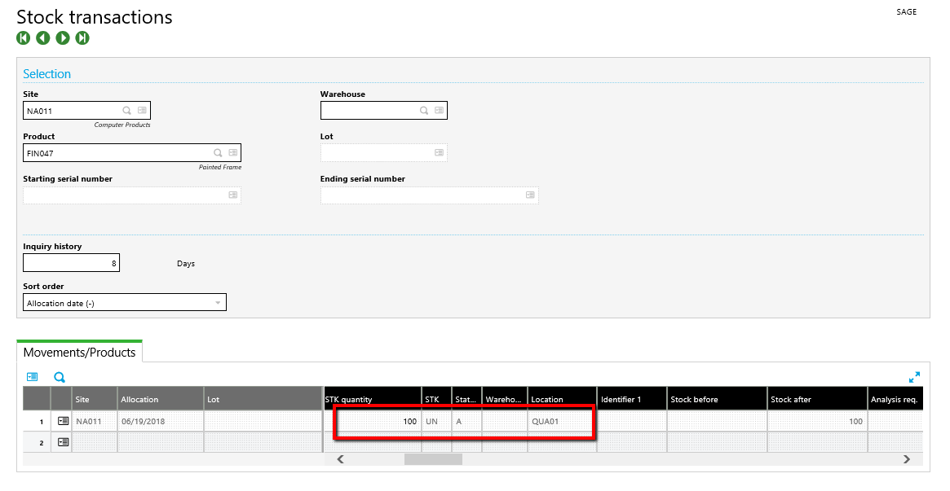Open the Sort order dropdown
The height and width of the screenshot is (491, 950).
point(125,303)
